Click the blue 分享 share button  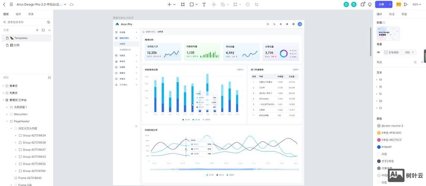tap(381, 4)
